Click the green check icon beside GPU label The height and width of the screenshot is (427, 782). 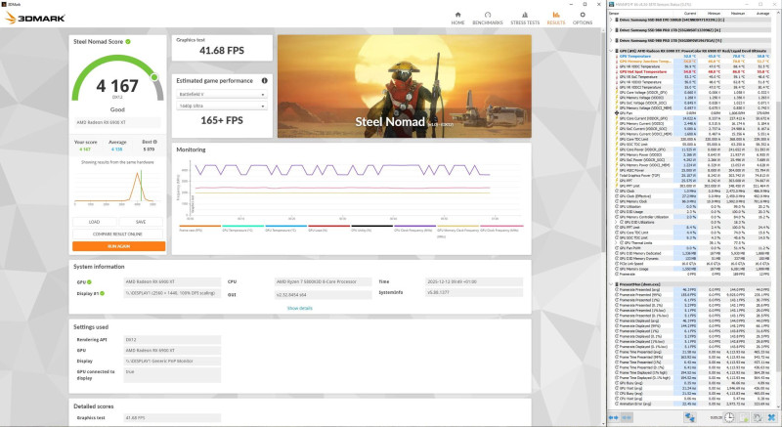[x=90, y=282]
